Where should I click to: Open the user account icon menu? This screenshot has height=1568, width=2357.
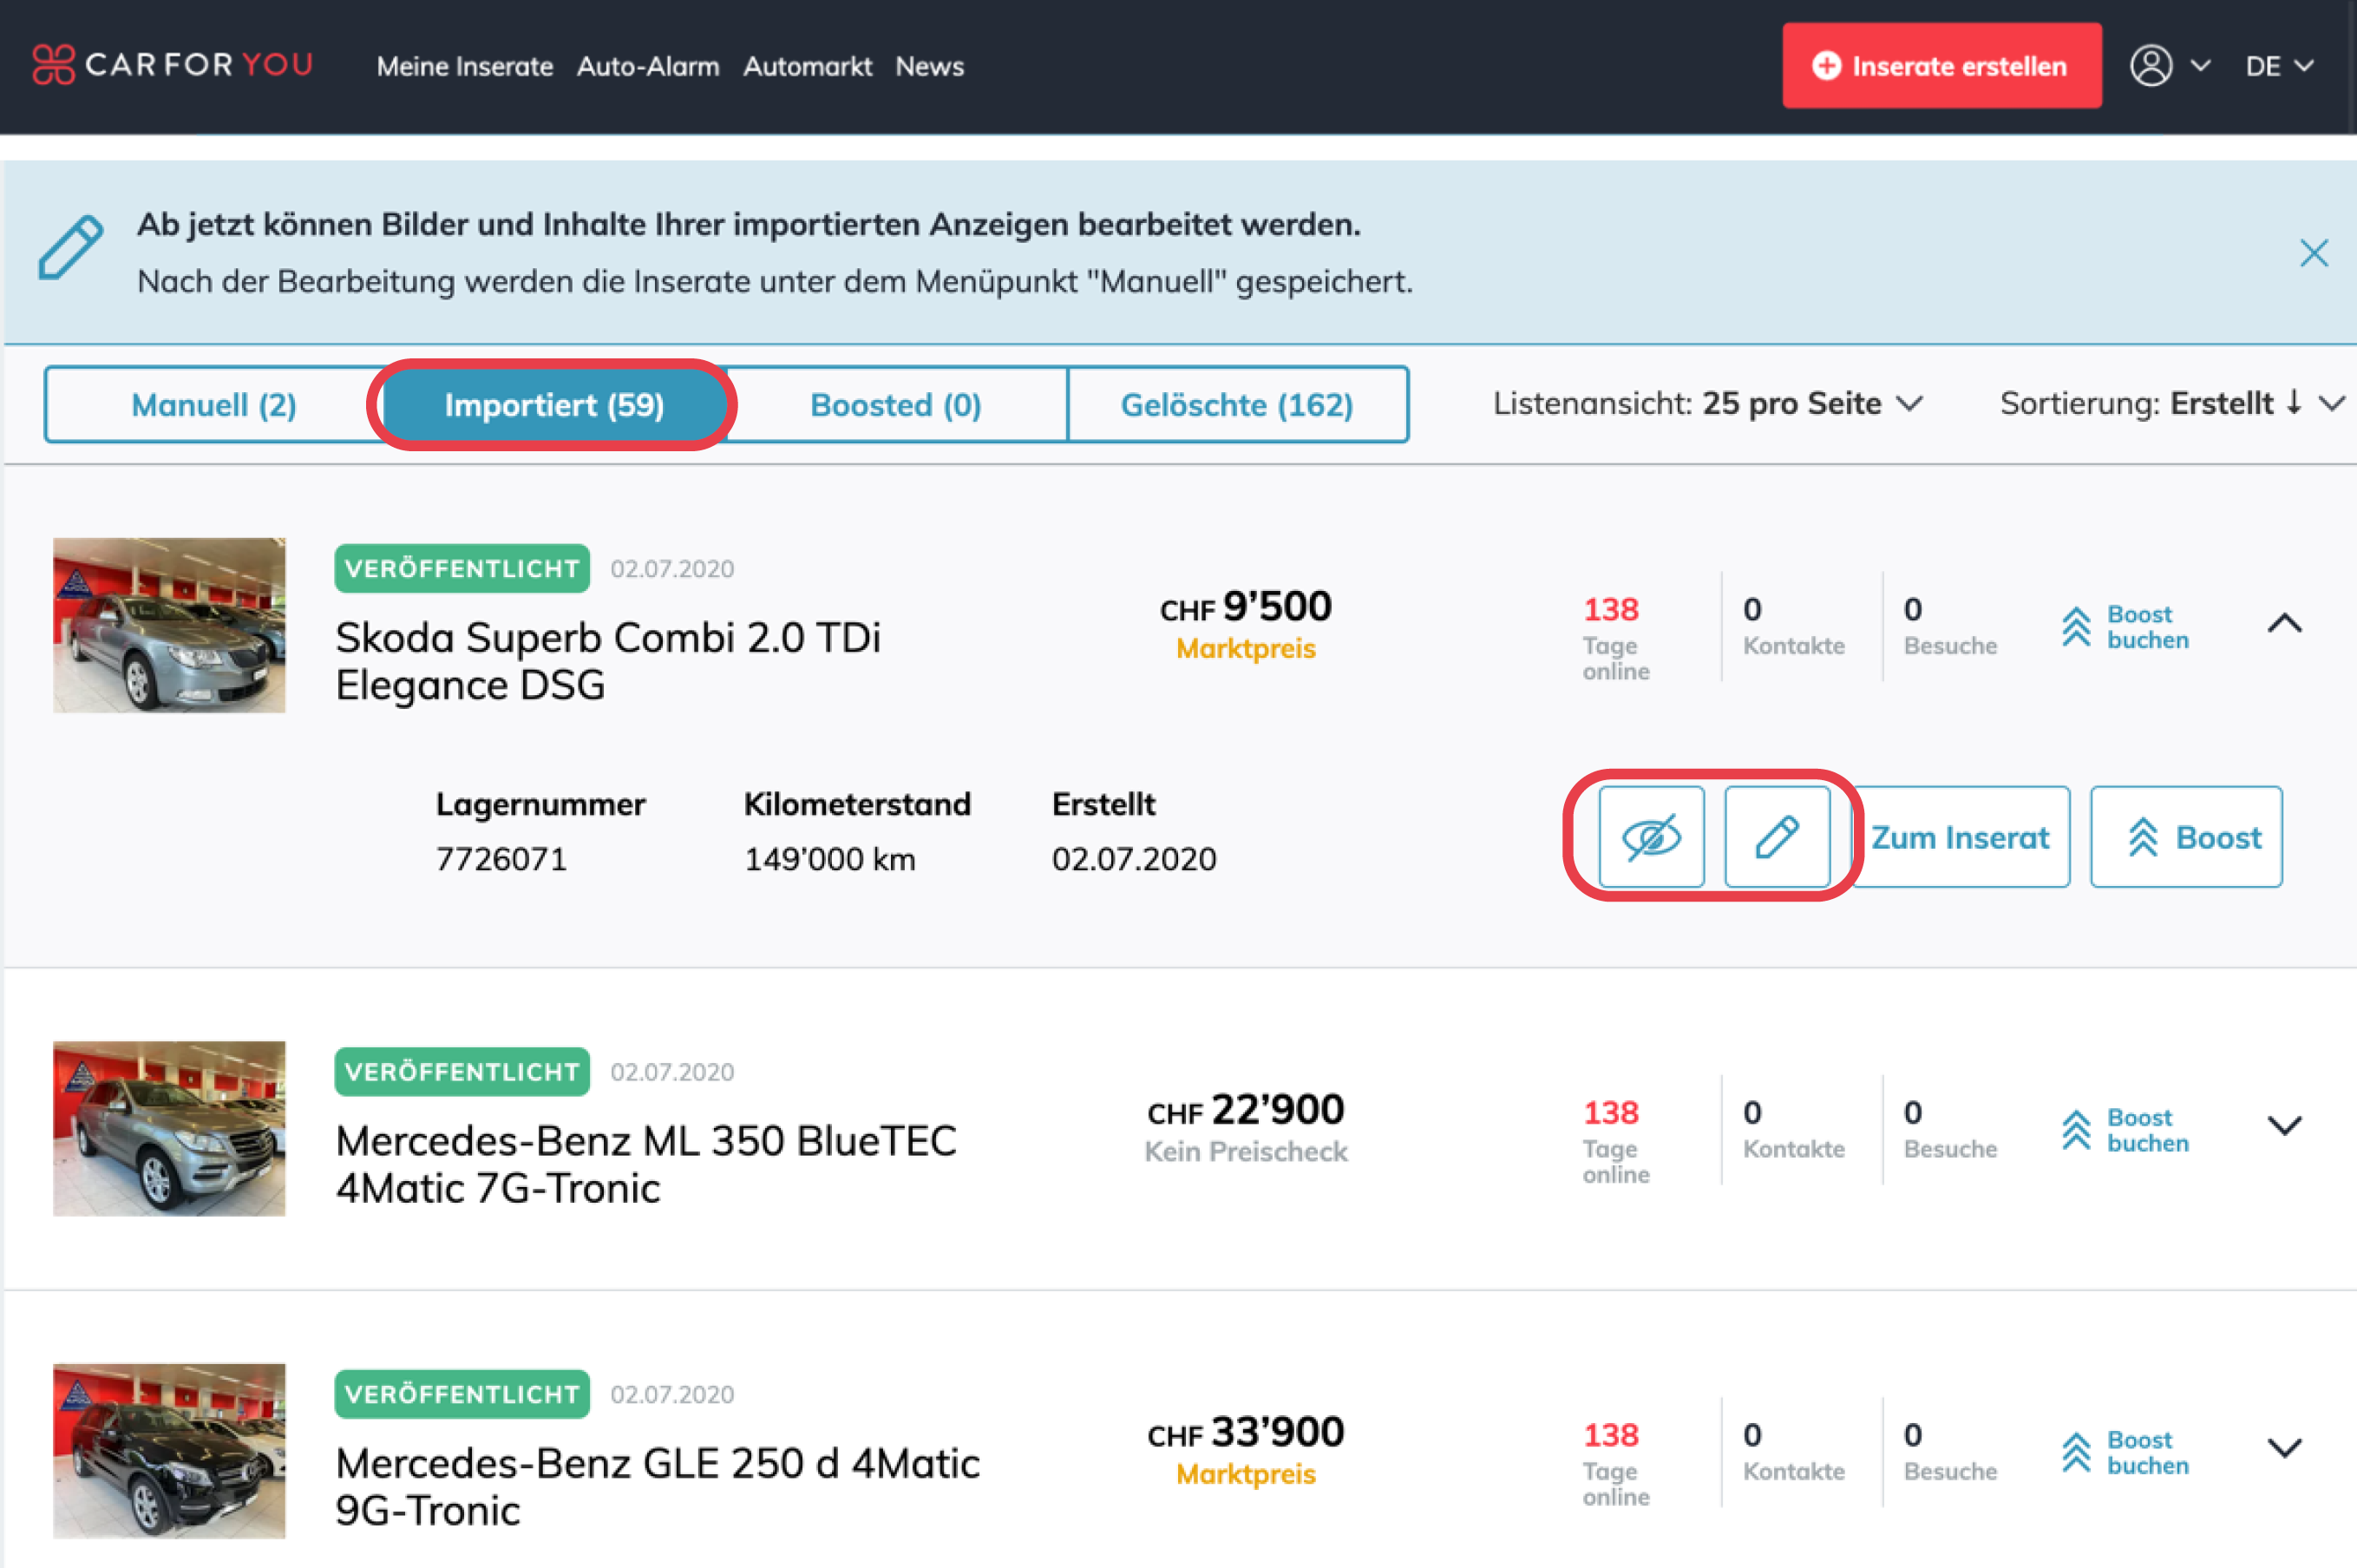click(2150, 66)
